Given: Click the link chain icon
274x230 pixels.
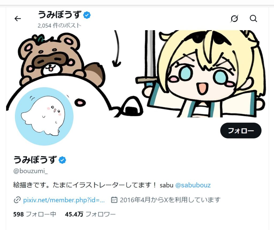Looking at the screenshot, I should (17, 200).
